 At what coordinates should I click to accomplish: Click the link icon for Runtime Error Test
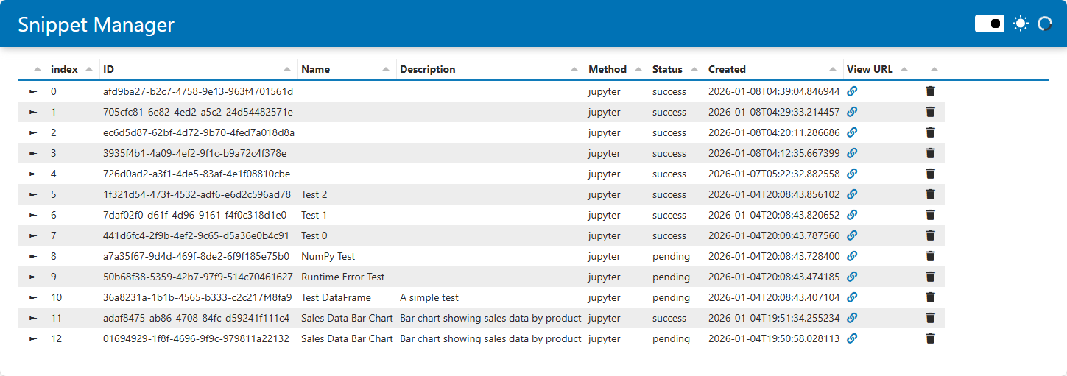point(852,277)
